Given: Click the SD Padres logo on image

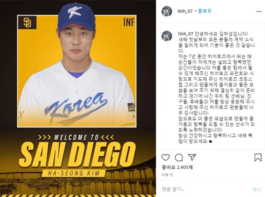Looking at the screenshot, I should tap(27, 23).
